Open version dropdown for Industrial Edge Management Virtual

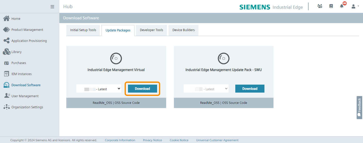point(99,89)
